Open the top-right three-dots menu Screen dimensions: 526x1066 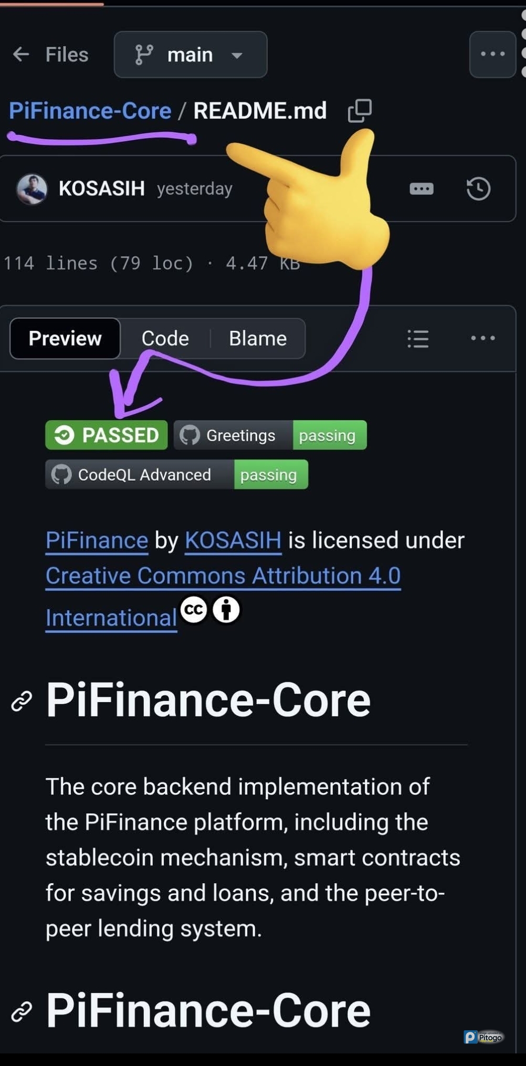[x=492, y=54]
